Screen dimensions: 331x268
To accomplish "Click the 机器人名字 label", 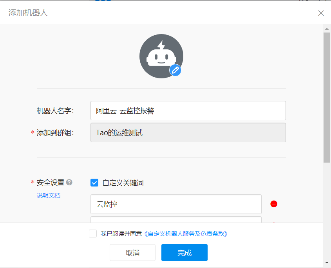I will pos(55,110).
